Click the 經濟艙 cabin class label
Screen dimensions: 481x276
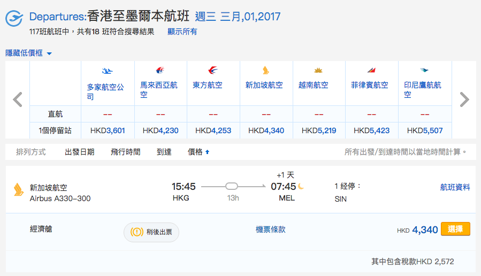[41, 229]
